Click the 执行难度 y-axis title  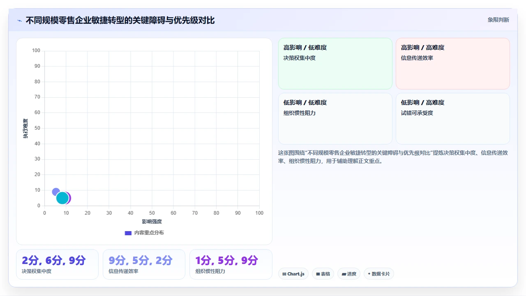tap(25, 128)
